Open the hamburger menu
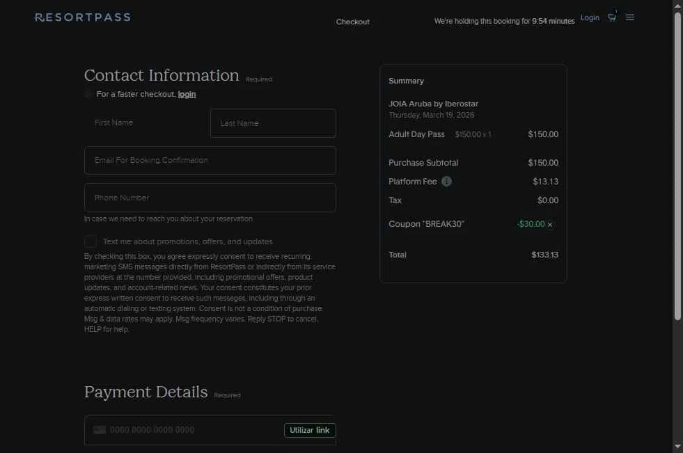683x453 pixels. coord(630,17)
